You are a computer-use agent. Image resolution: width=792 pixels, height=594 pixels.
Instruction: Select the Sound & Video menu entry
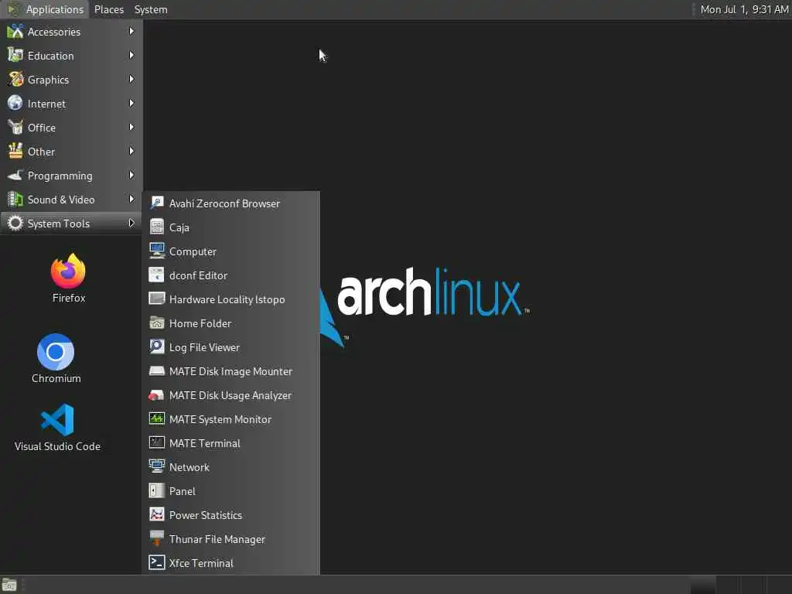[x=71, y=200]
